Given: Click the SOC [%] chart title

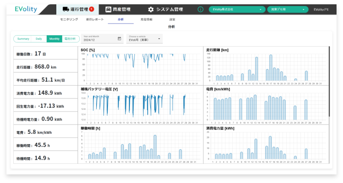Looking at the screenshot, I should point(88,50).
